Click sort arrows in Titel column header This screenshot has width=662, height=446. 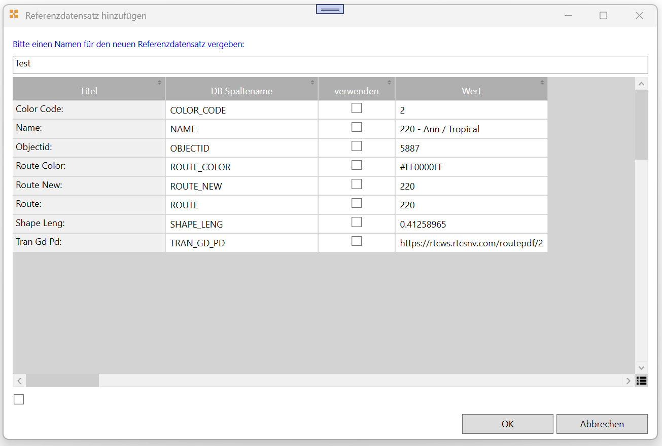click(159, 82)
